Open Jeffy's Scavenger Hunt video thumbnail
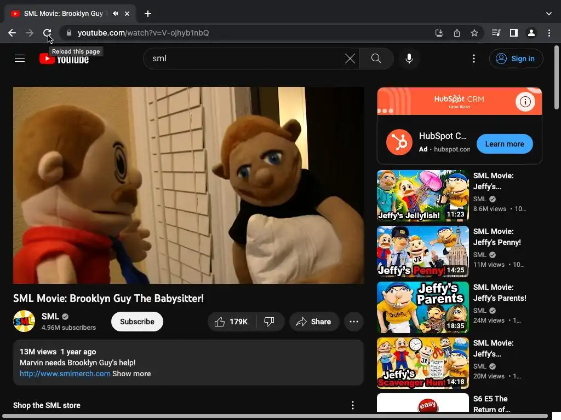The image size is (561, 420). tap(422, 363)
